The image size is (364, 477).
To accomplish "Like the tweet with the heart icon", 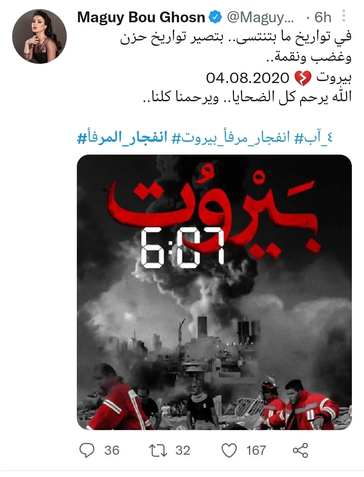I will click(x=229, y=450).
